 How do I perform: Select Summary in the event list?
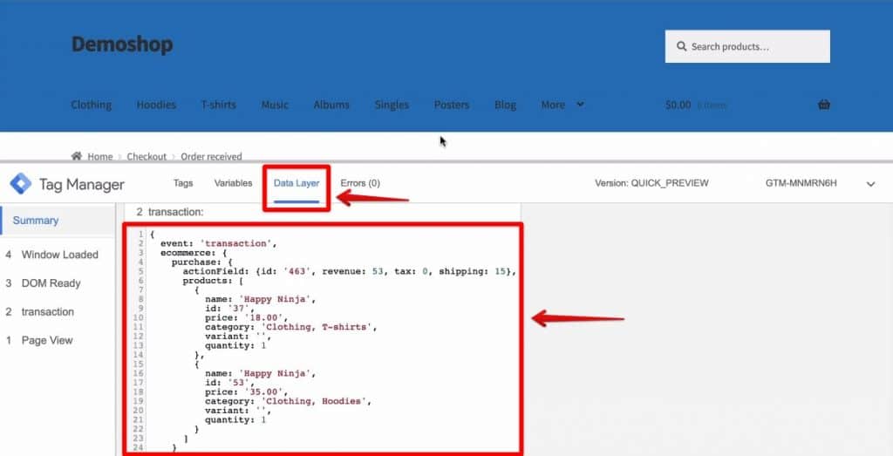(x=35, y=221)
